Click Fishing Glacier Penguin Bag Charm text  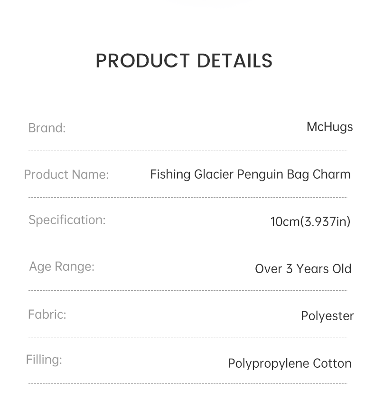click(x=250, y=174)
